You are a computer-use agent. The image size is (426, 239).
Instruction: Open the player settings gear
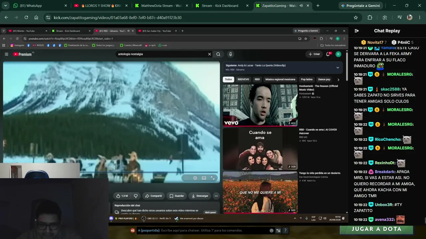[195, 178]
